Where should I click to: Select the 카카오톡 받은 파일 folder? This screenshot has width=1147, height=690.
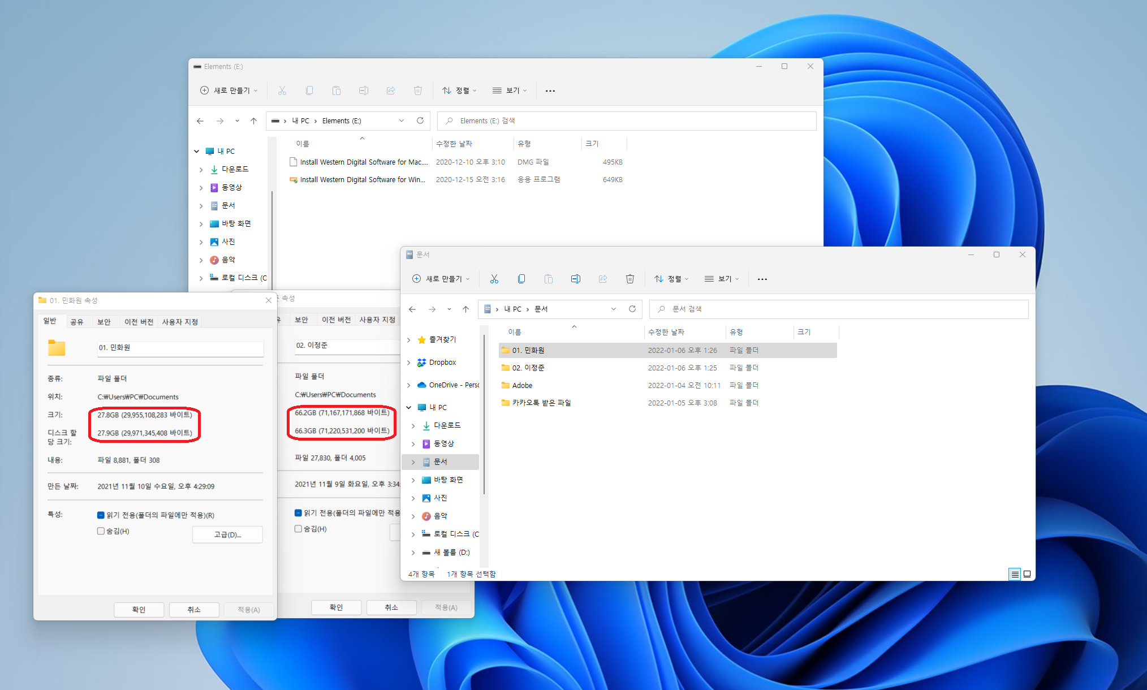541,403
